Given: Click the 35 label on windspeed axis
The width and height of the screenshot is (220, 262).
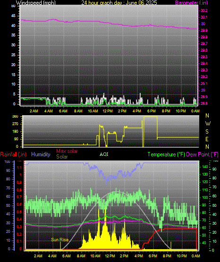Looking at the screenshot, I should 13,35.
